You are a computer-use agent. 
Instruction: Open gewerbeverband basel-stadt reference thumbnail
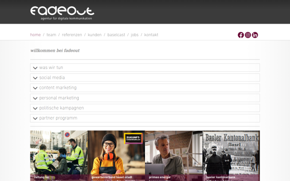[116, 156]
